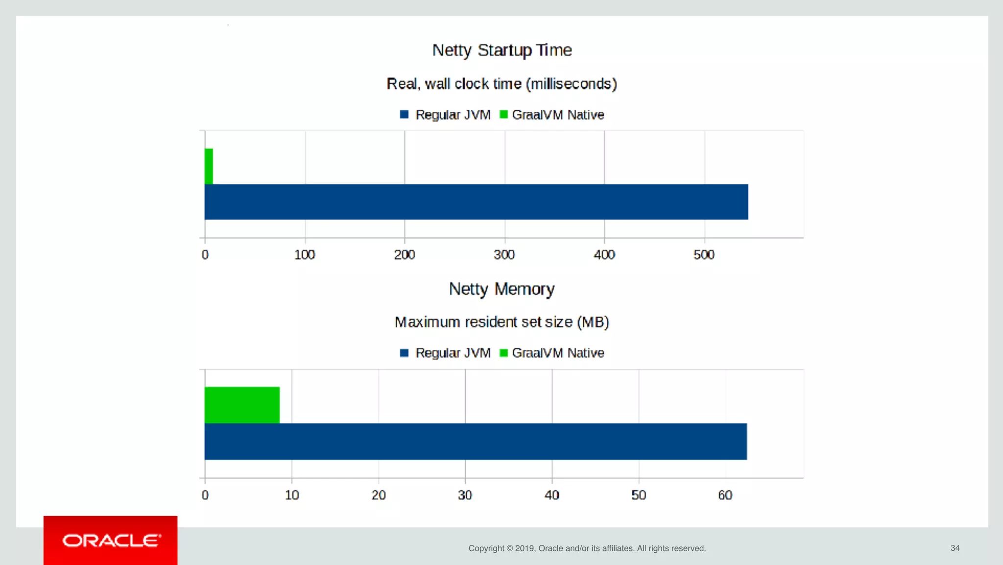Click the green GraalVM Native legend swatch in memory chart
Image resolution: width=1003 pixels, height=565 pixels.
503,353
